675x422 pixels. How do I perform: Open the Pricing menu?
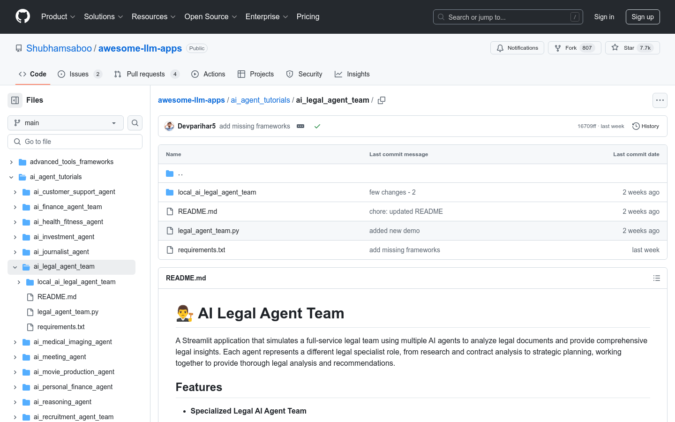tap(308, 16)
